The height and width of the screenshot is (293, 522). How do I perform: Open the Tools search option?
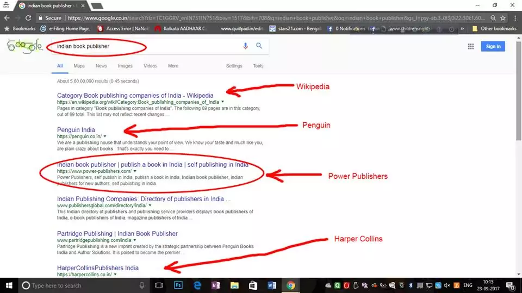tap(258, 66)
